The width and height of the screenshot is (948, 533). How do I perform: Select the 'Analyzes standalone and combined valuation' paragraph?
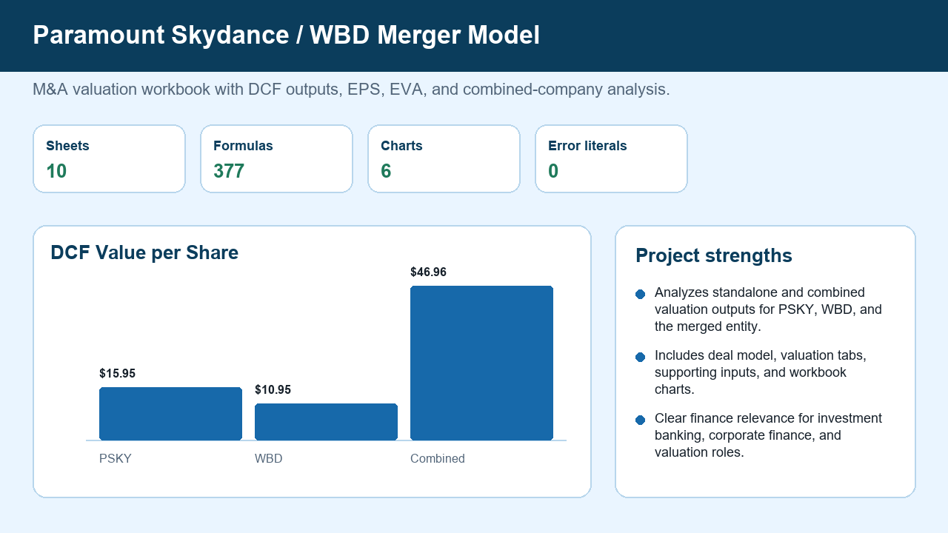click(768, 309)
